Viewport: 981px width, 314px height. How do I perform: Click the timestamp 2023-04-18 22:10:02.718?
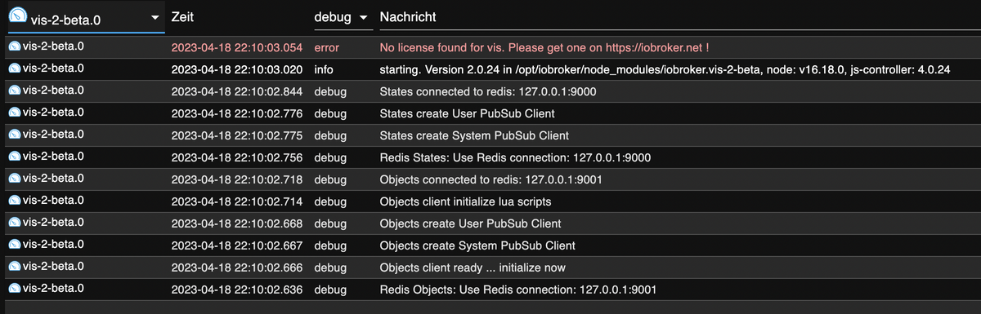(x=237, y=179)
